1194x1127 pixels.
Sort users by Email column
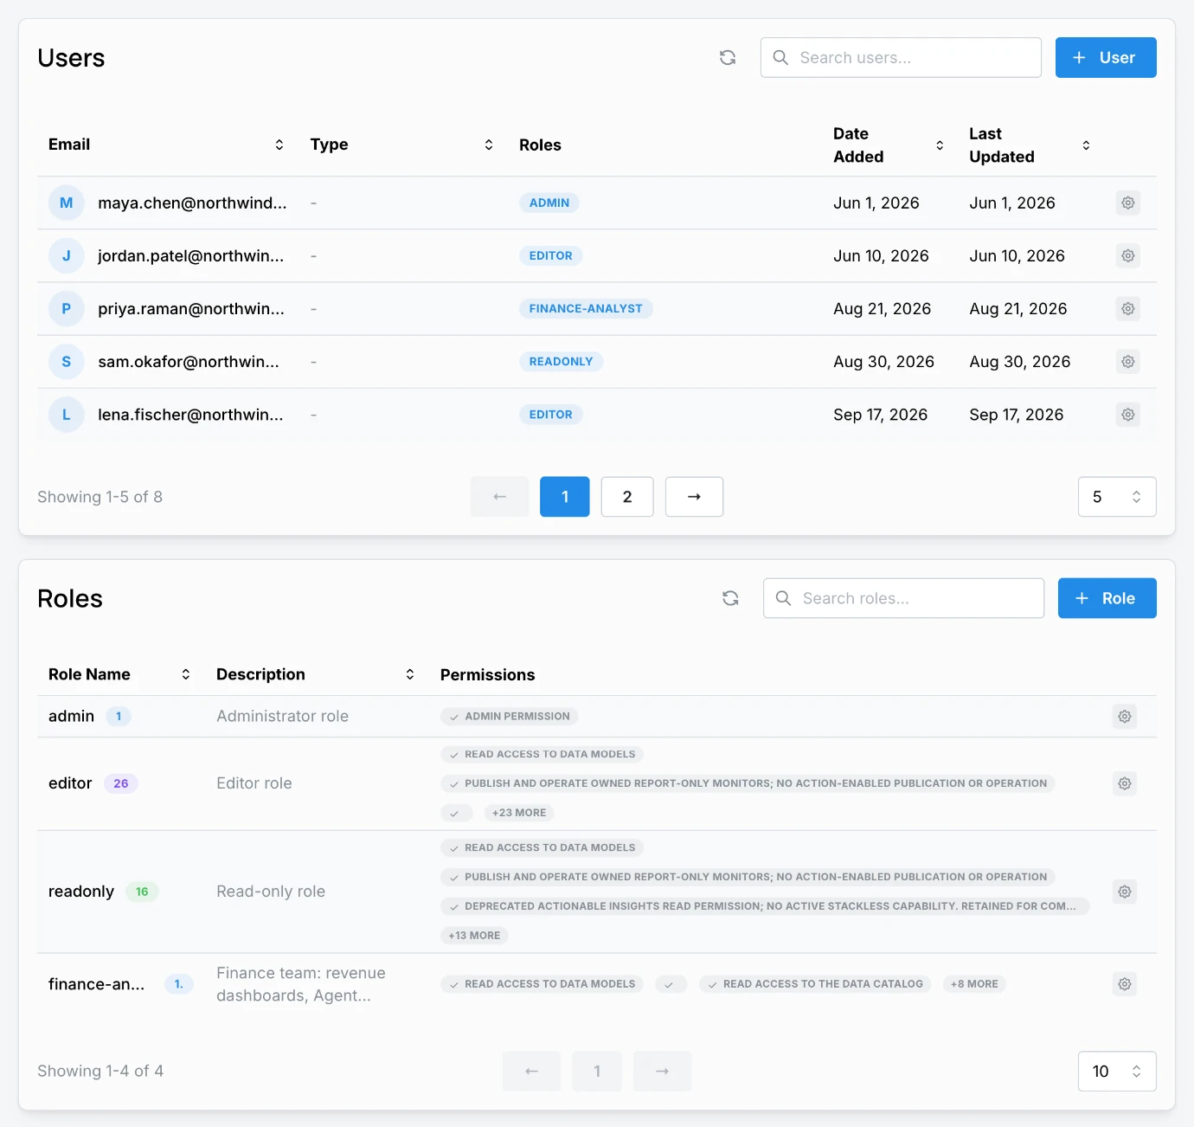coord(279,145)
